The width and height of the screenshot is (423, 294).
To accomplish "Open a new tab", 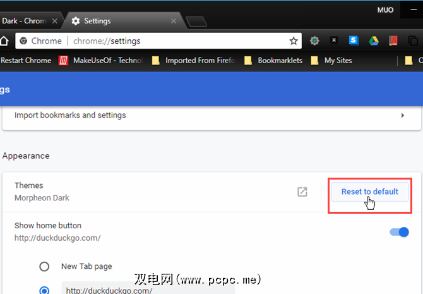I will tap(196, 21).
